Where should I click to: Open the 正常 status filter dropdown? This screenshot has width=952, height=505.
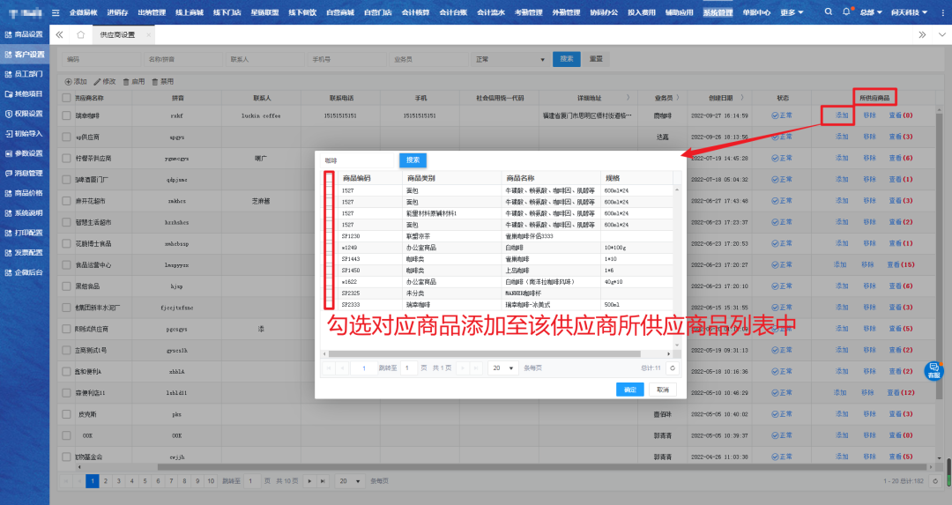pyautogui.click(x=510, y=59)
